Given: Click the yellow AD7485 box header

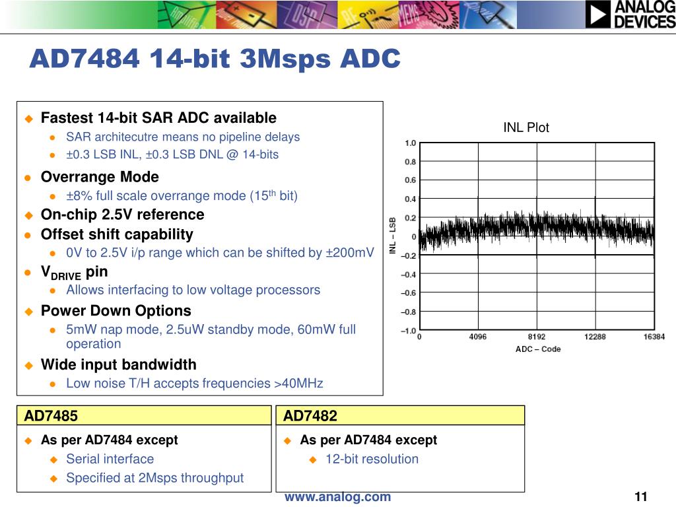Looking at the screenshot, I should pyautogui.click(x=144, y=416).
